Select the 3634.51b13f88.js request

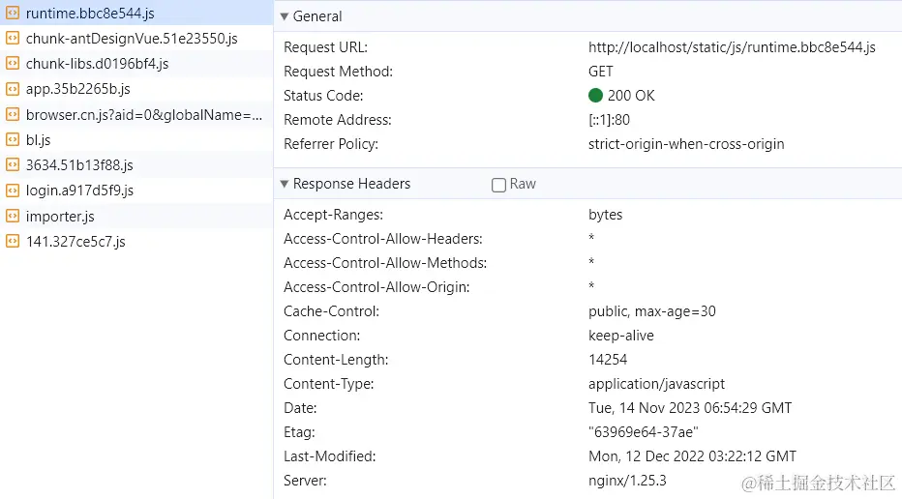136,165
